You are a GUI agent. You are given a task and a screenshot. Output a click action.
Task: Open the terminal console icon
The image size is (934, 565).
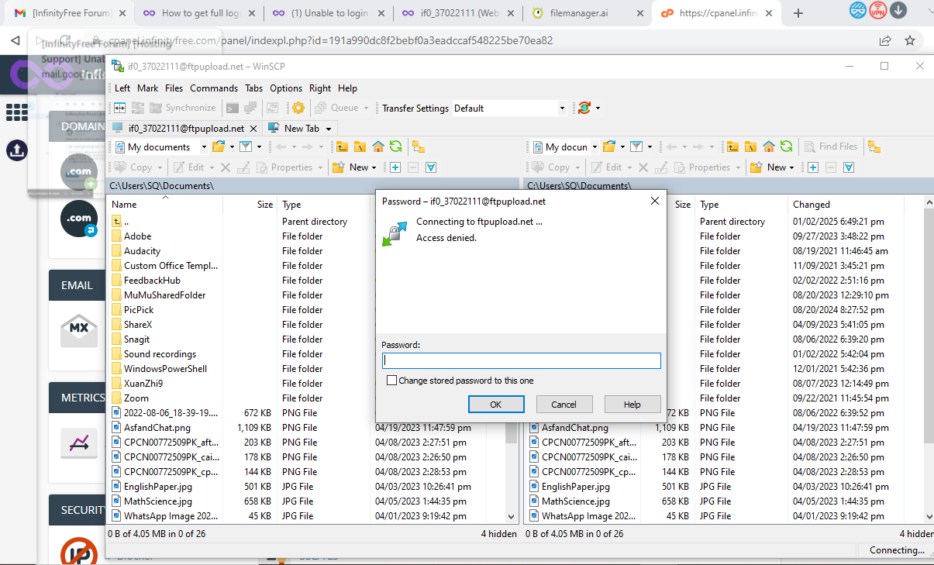pyautogui.click(x=233, y=108)
